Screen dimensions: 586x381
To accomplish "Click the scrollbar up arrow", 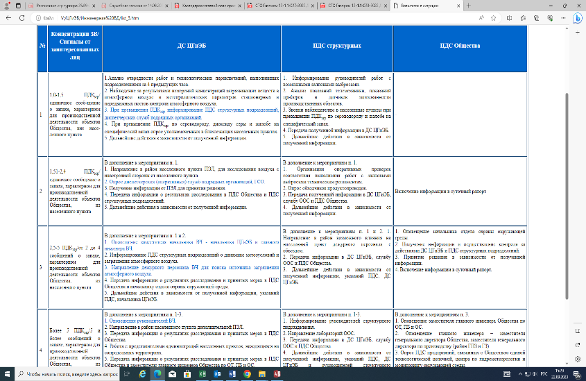I will 567,28.
